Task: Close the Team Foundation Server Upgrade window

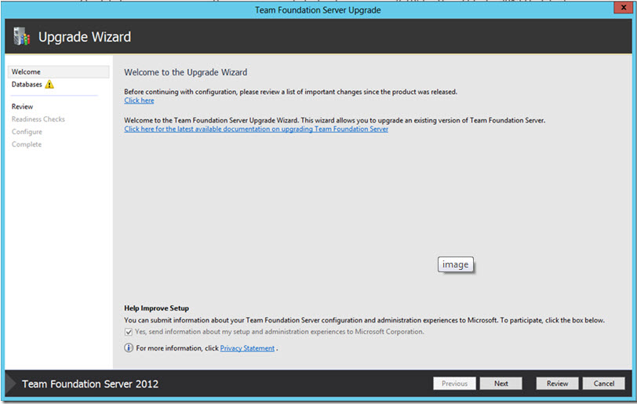Action: [x=624, y=8]
